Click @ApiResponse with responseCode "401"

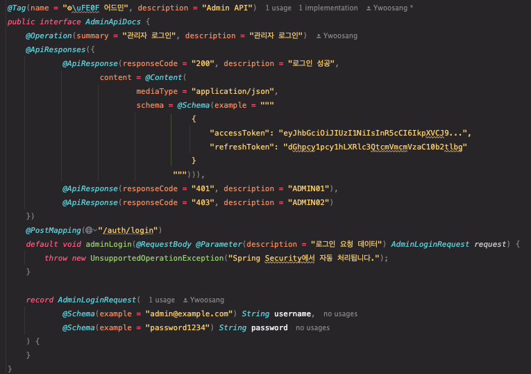(90, 188)
